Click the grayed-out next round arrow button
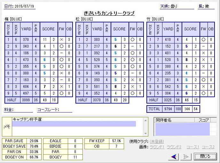This screenshot has height=163, width=220. point(186,157)
